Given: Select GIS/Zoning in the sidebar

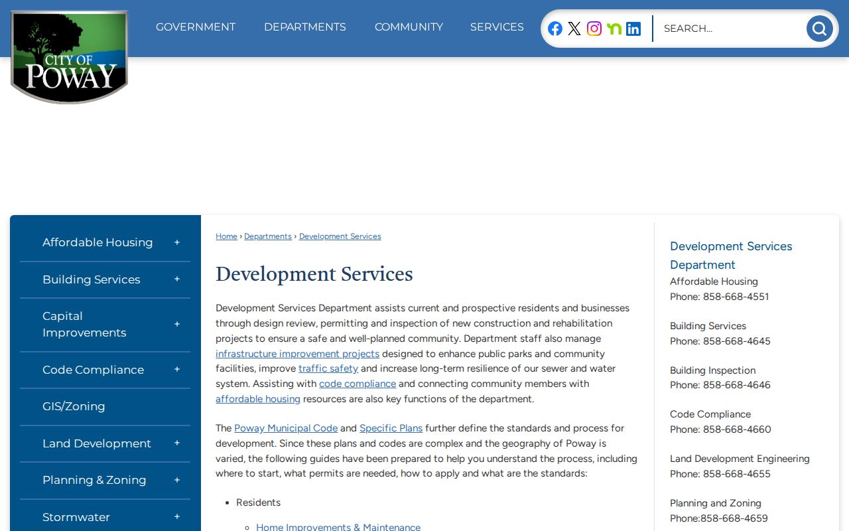Looking at the screenshot, I should point(74,406).
